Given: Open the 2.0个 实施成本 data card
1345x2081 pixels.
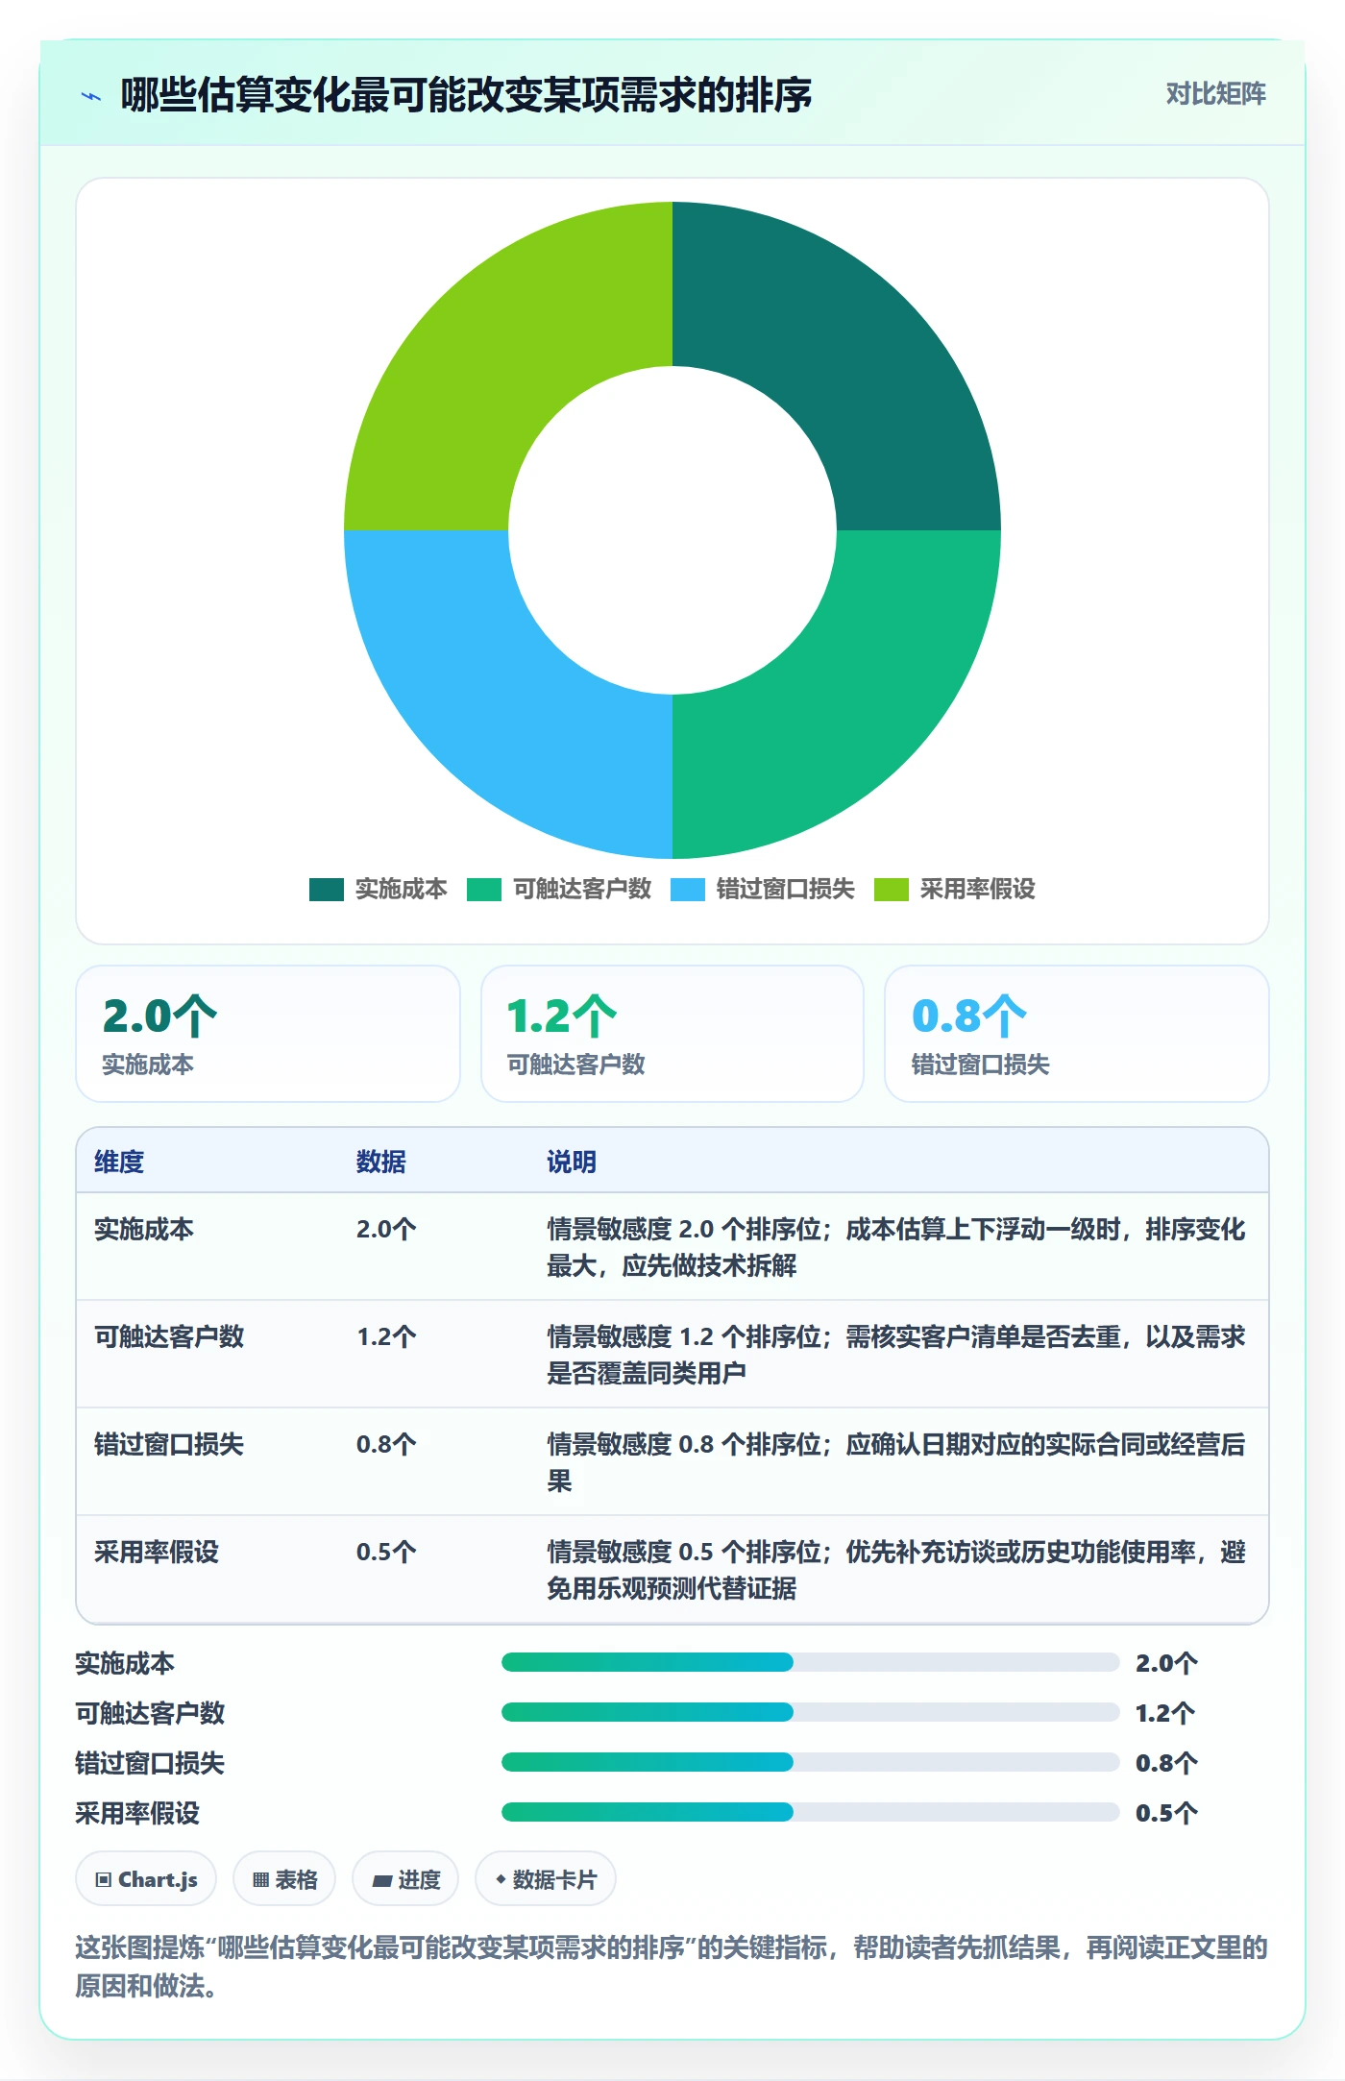Looking at the screenshot, I should (268, 1034).
